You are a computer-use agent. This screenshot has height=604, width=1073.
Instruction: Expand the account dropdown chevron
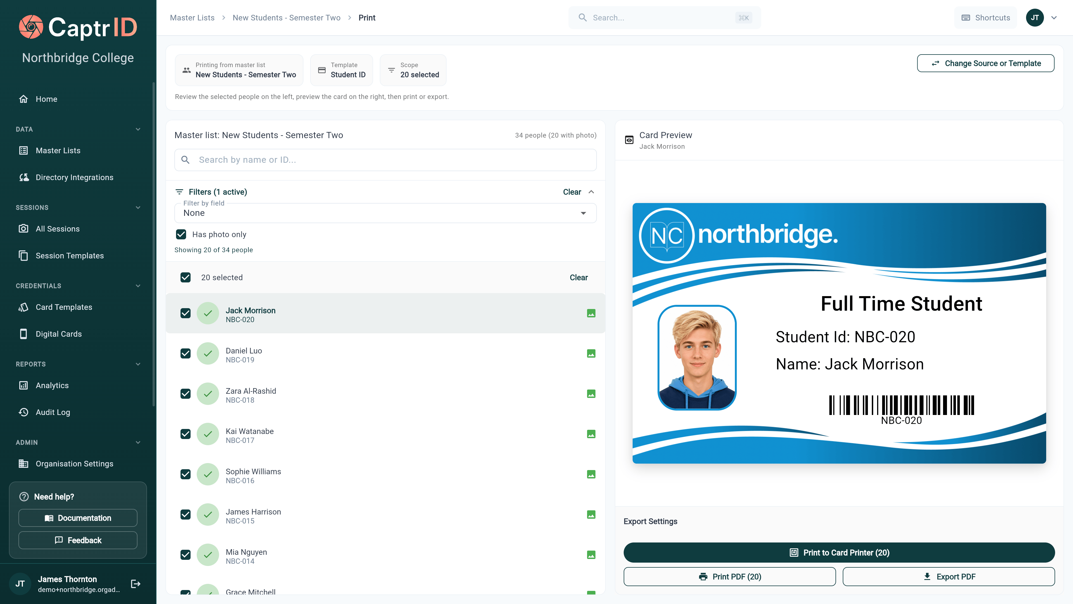[1054, 18]
